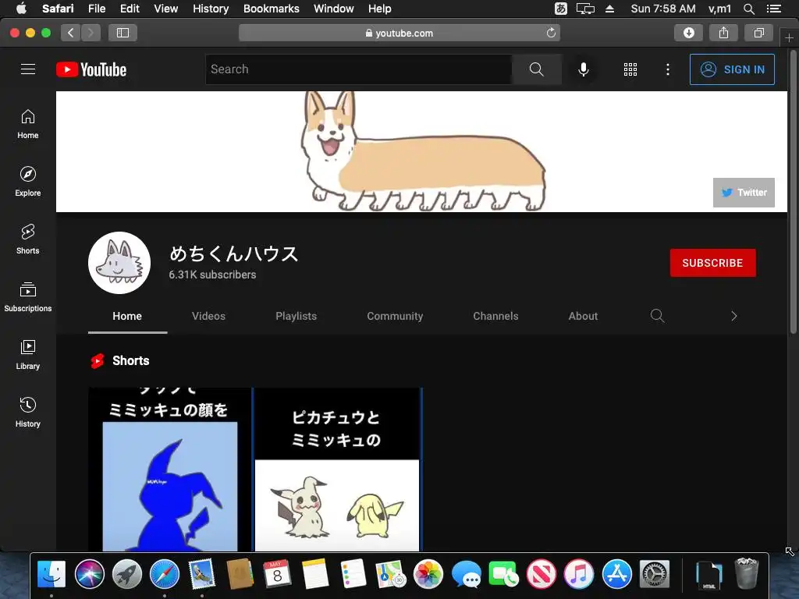Select the channel Home tab
Image resolution: width=799 pixels, height=599 pixels.
tap(127, 316)
